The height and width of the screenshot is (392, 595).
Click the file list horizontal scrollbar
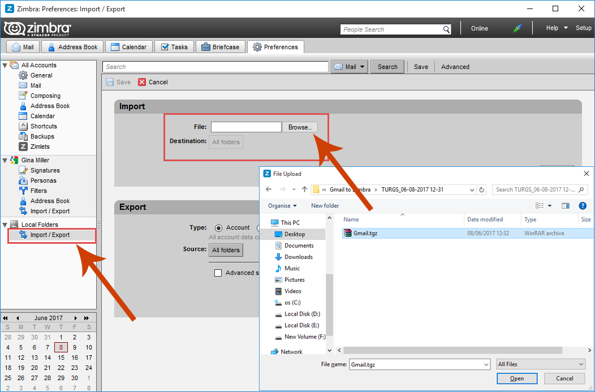click(x=452, y=350)
